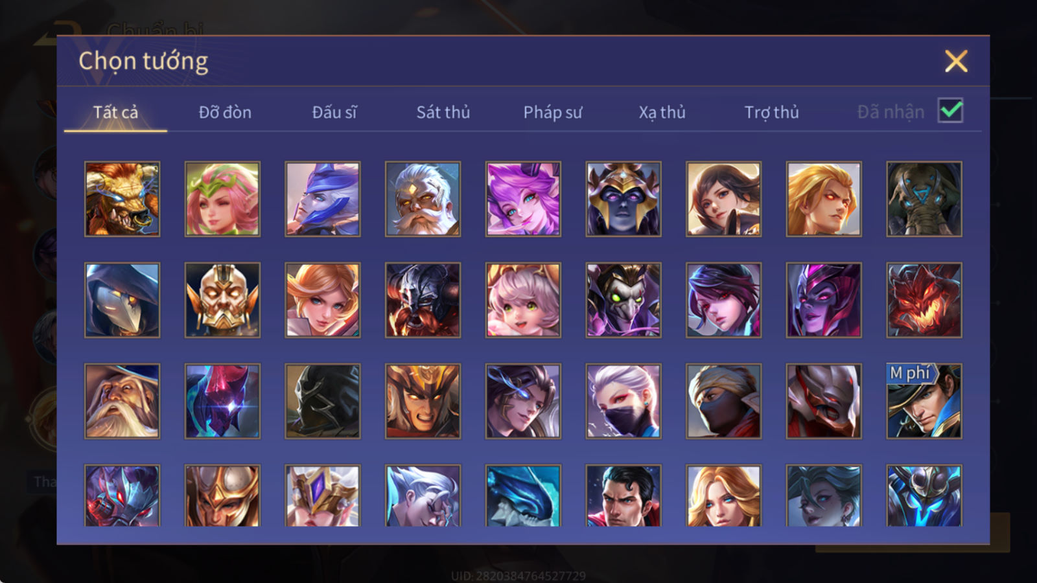Select the golden bull hero portrait
This screenshot has width=1037, height=583.
coord(122,199)
